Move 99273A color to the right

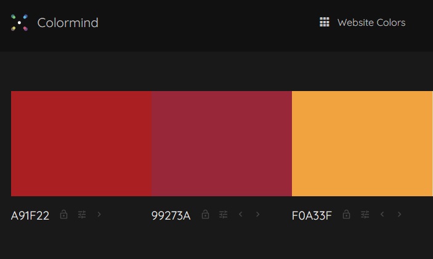click(257, 214)
